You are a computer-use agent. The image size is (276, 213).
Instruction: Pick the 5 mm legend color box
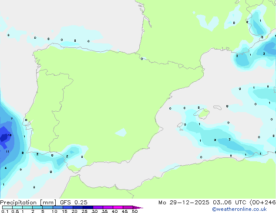pos(47,207)
